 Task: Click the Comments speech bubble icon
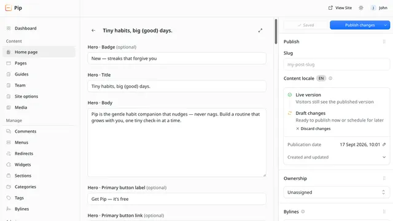pyautogui.click(x=9, y=131)
